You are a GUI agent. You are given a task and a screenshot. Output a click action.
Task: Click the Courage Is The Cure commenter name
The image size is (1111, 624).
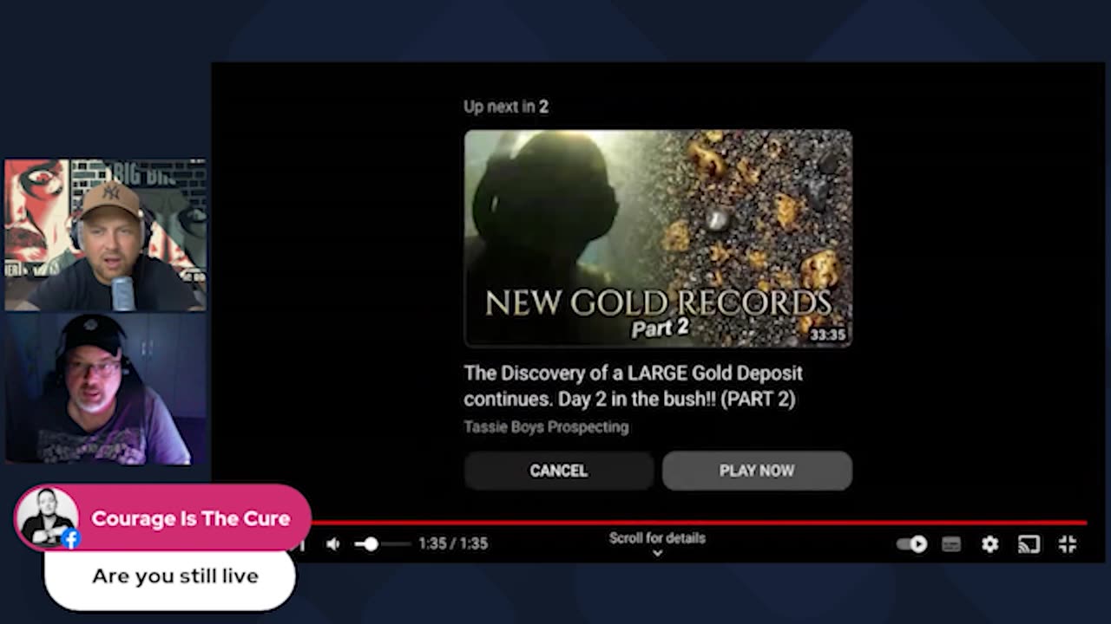190,518
